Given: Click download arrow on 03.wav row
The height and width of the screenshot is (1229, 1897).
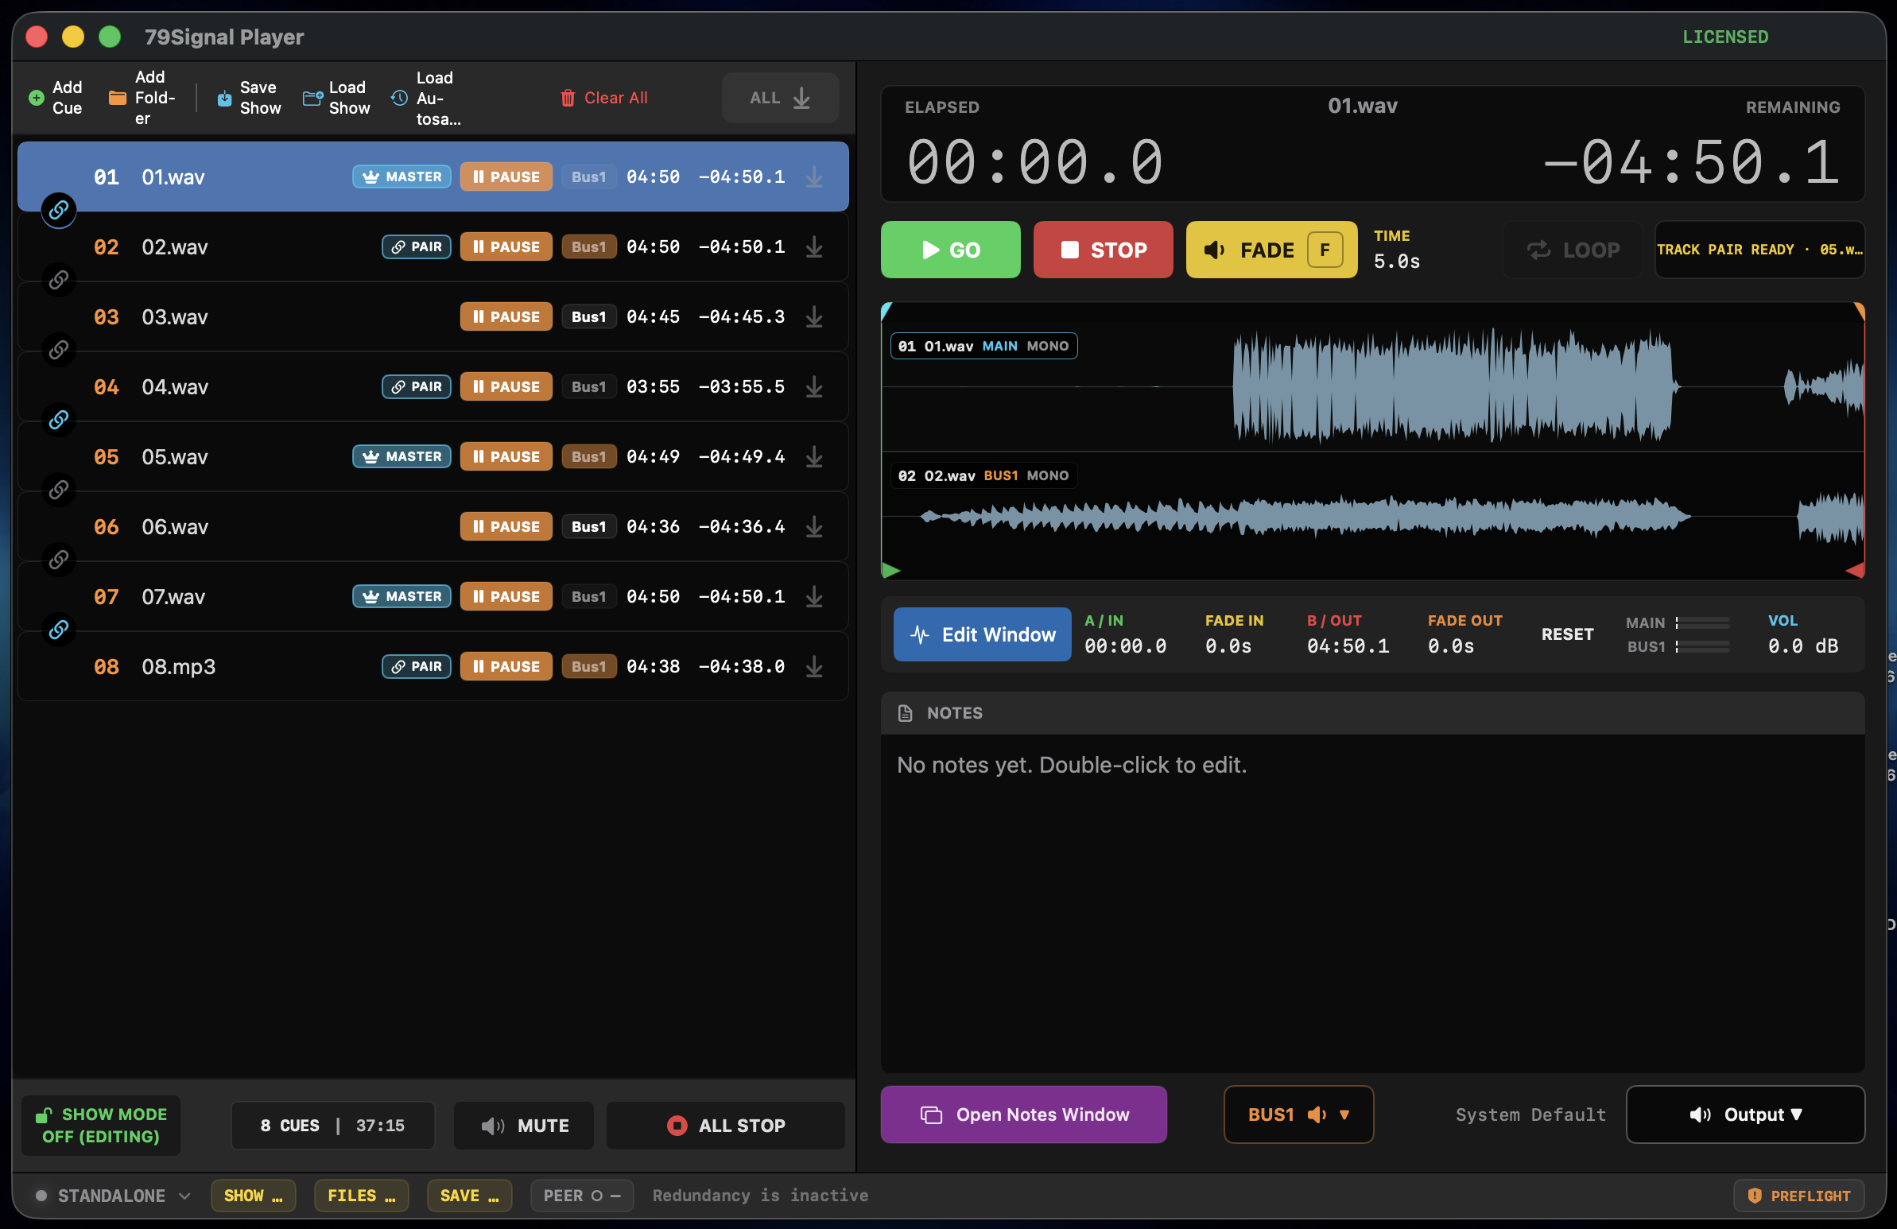Looking at the screenshot, I should (x=814, y=317).
